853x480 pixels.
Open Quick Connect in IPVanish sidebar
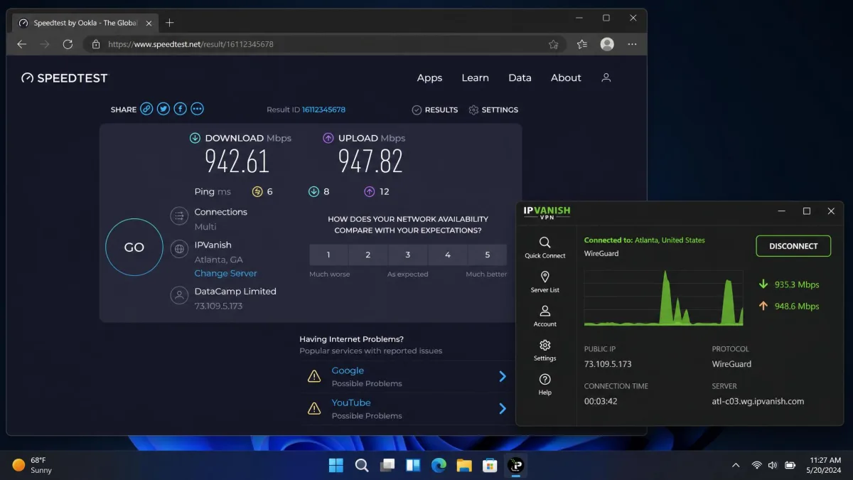point(545,247)
